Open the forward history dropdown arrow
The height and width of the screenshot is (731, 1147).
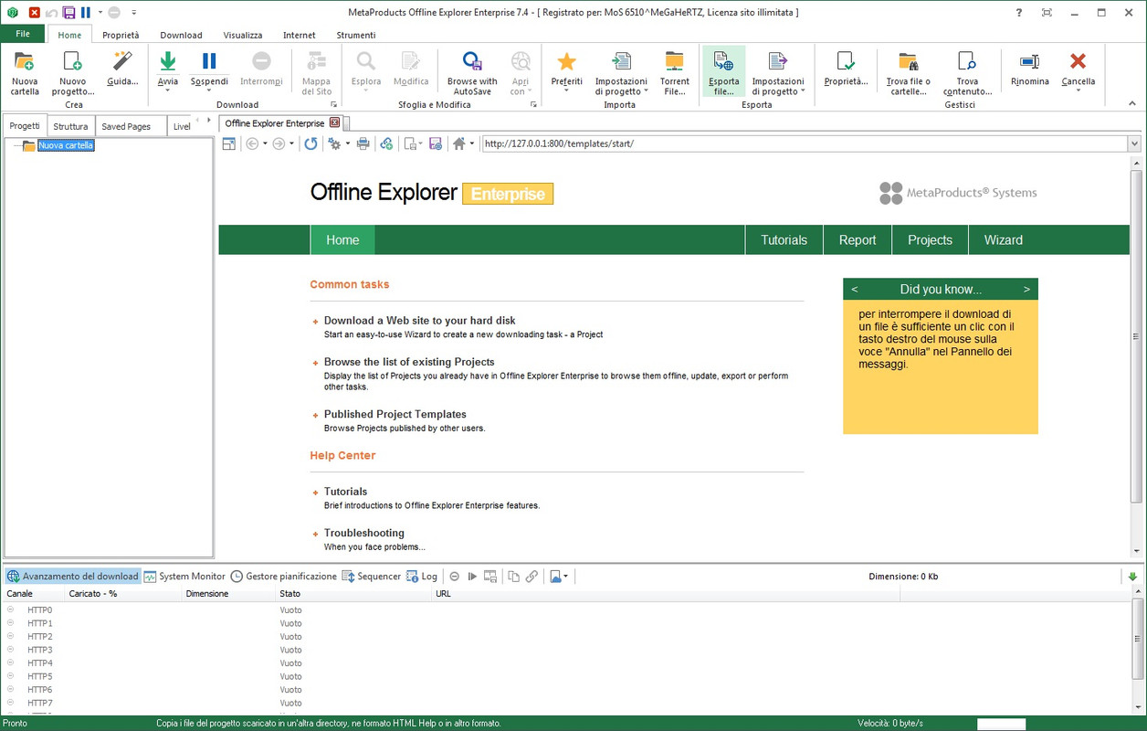[291, 143]
